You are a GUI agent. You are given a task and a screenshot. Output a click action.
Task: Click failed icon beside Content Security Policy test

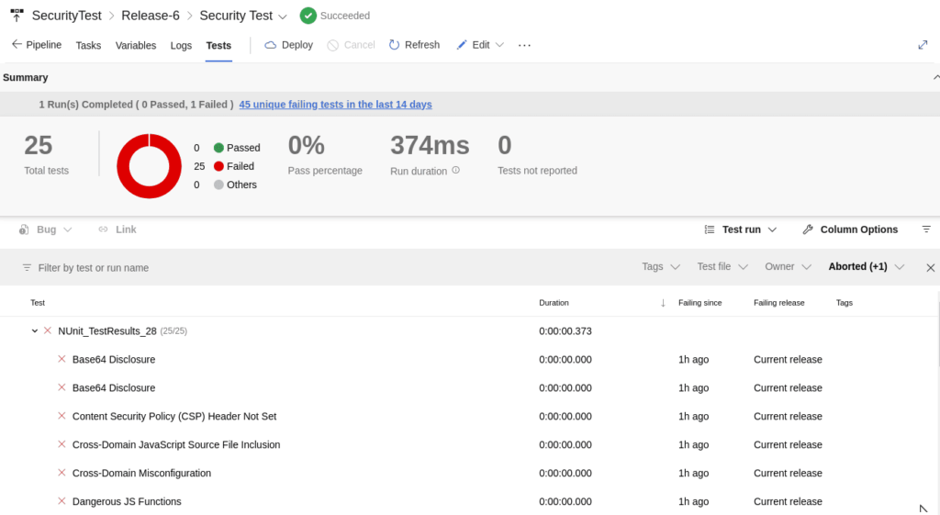pyautogui.click(x=62, y=416)
